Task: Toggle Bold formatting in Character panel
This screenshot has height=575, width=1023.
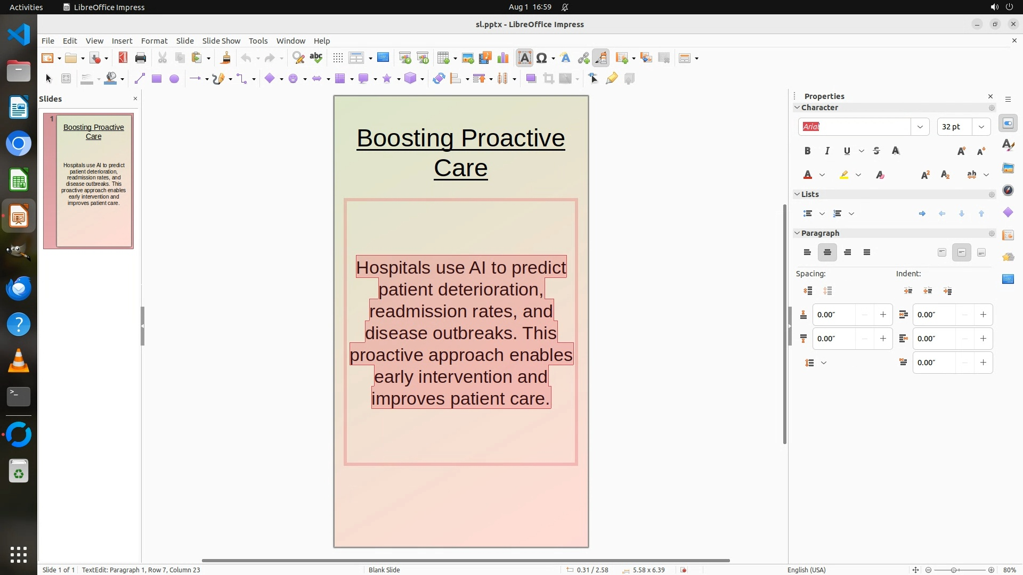Action: (807, 151)
